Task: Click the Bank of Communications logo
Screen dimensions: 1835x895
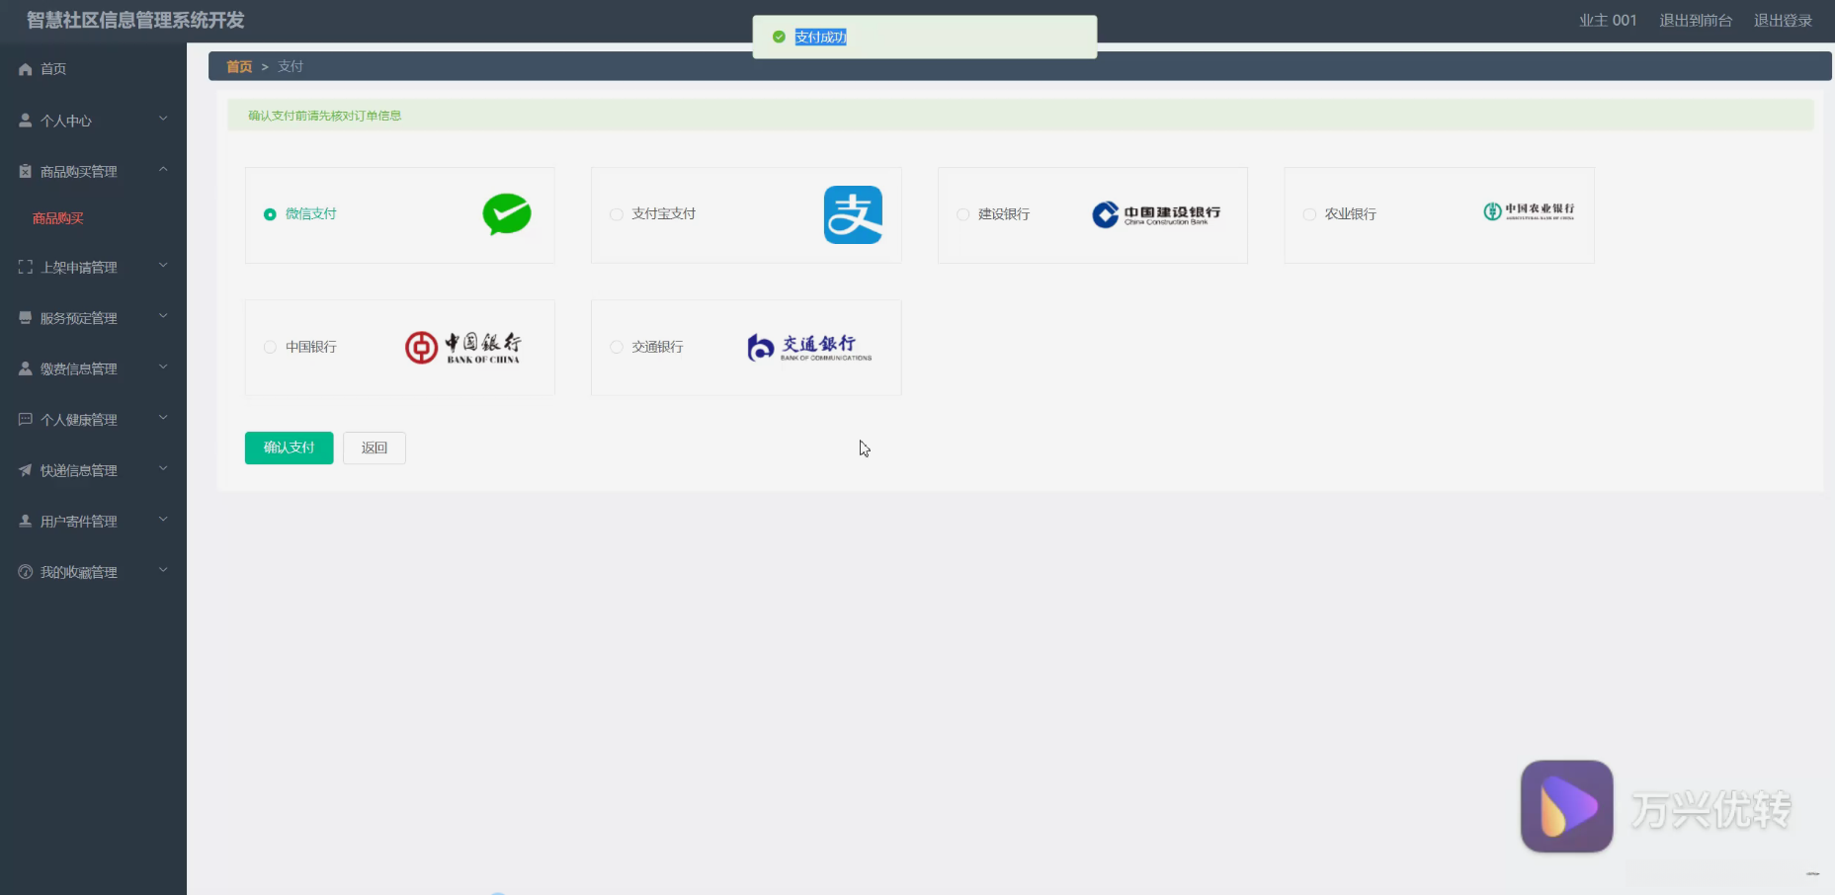Action: 809,347
